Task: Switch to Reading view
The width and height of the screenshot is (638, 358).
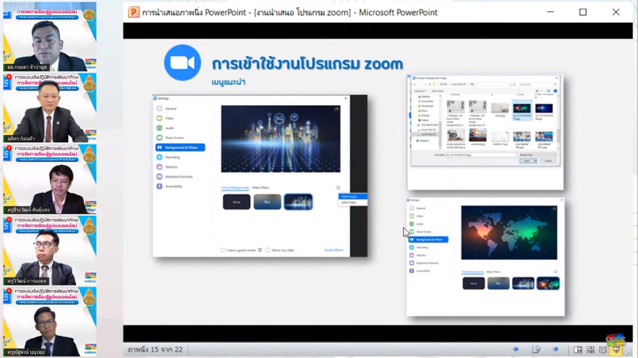Action: [x=603, y=349]
